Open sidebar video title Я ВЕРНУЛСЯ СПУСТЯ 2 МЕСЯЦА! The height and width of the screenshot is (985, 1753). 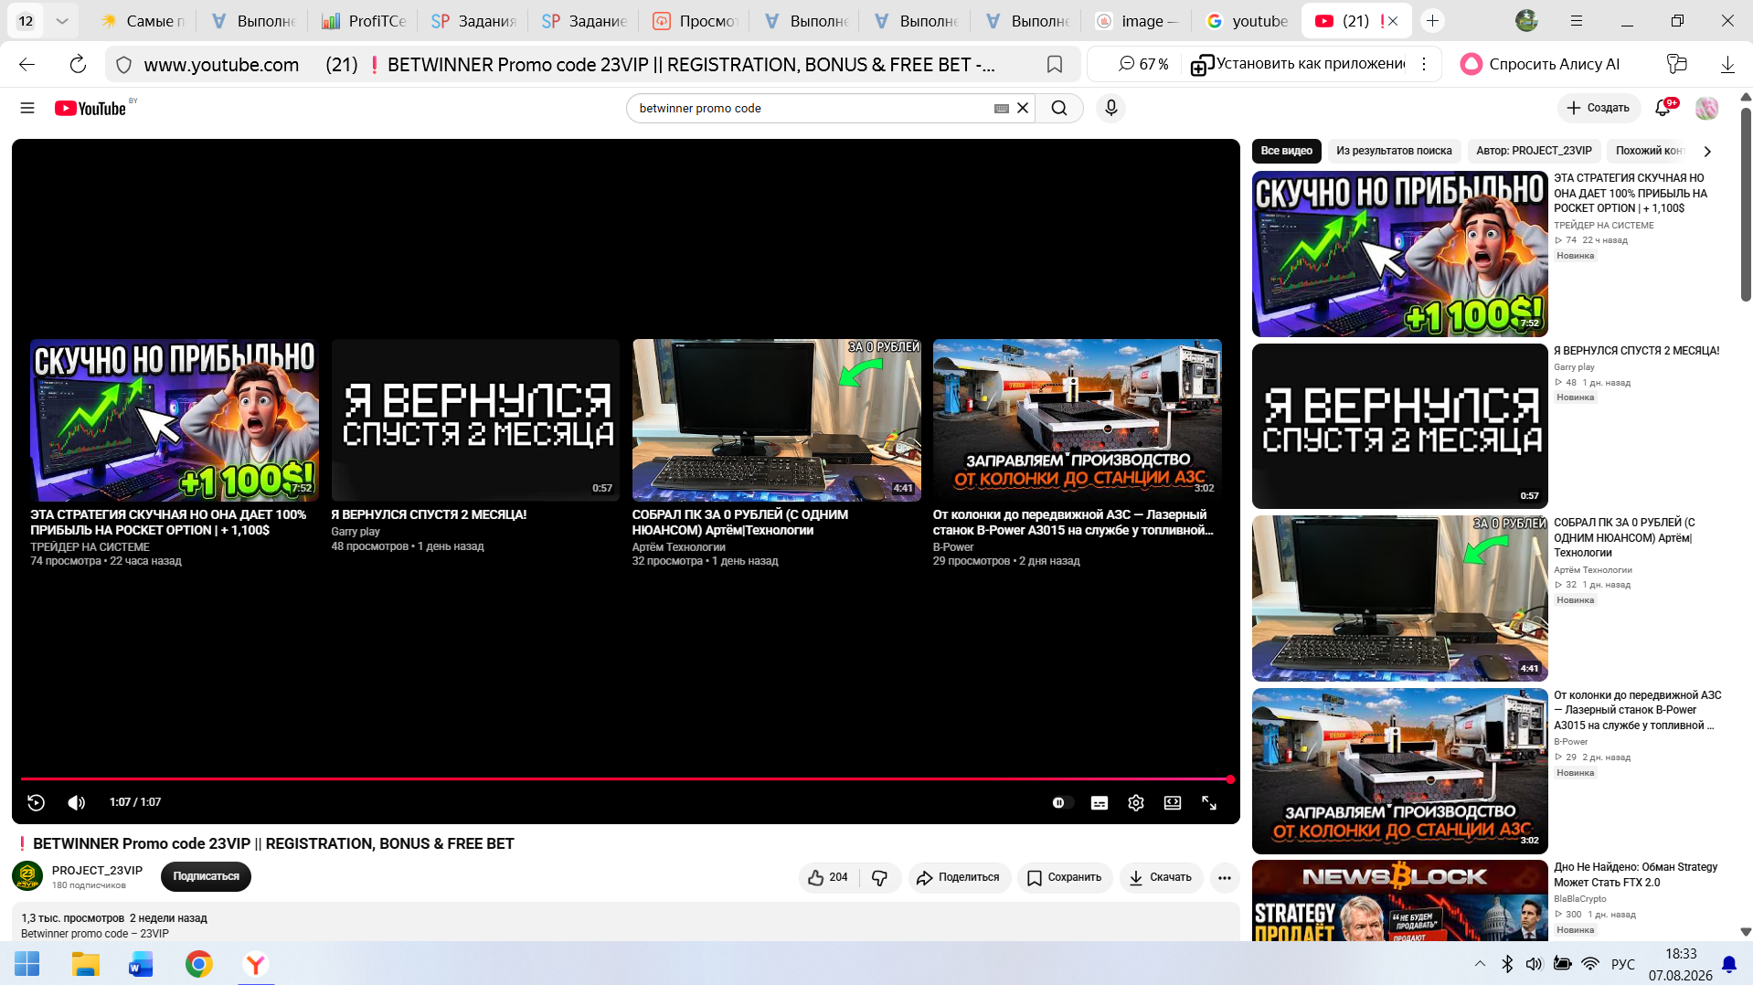1636,351
